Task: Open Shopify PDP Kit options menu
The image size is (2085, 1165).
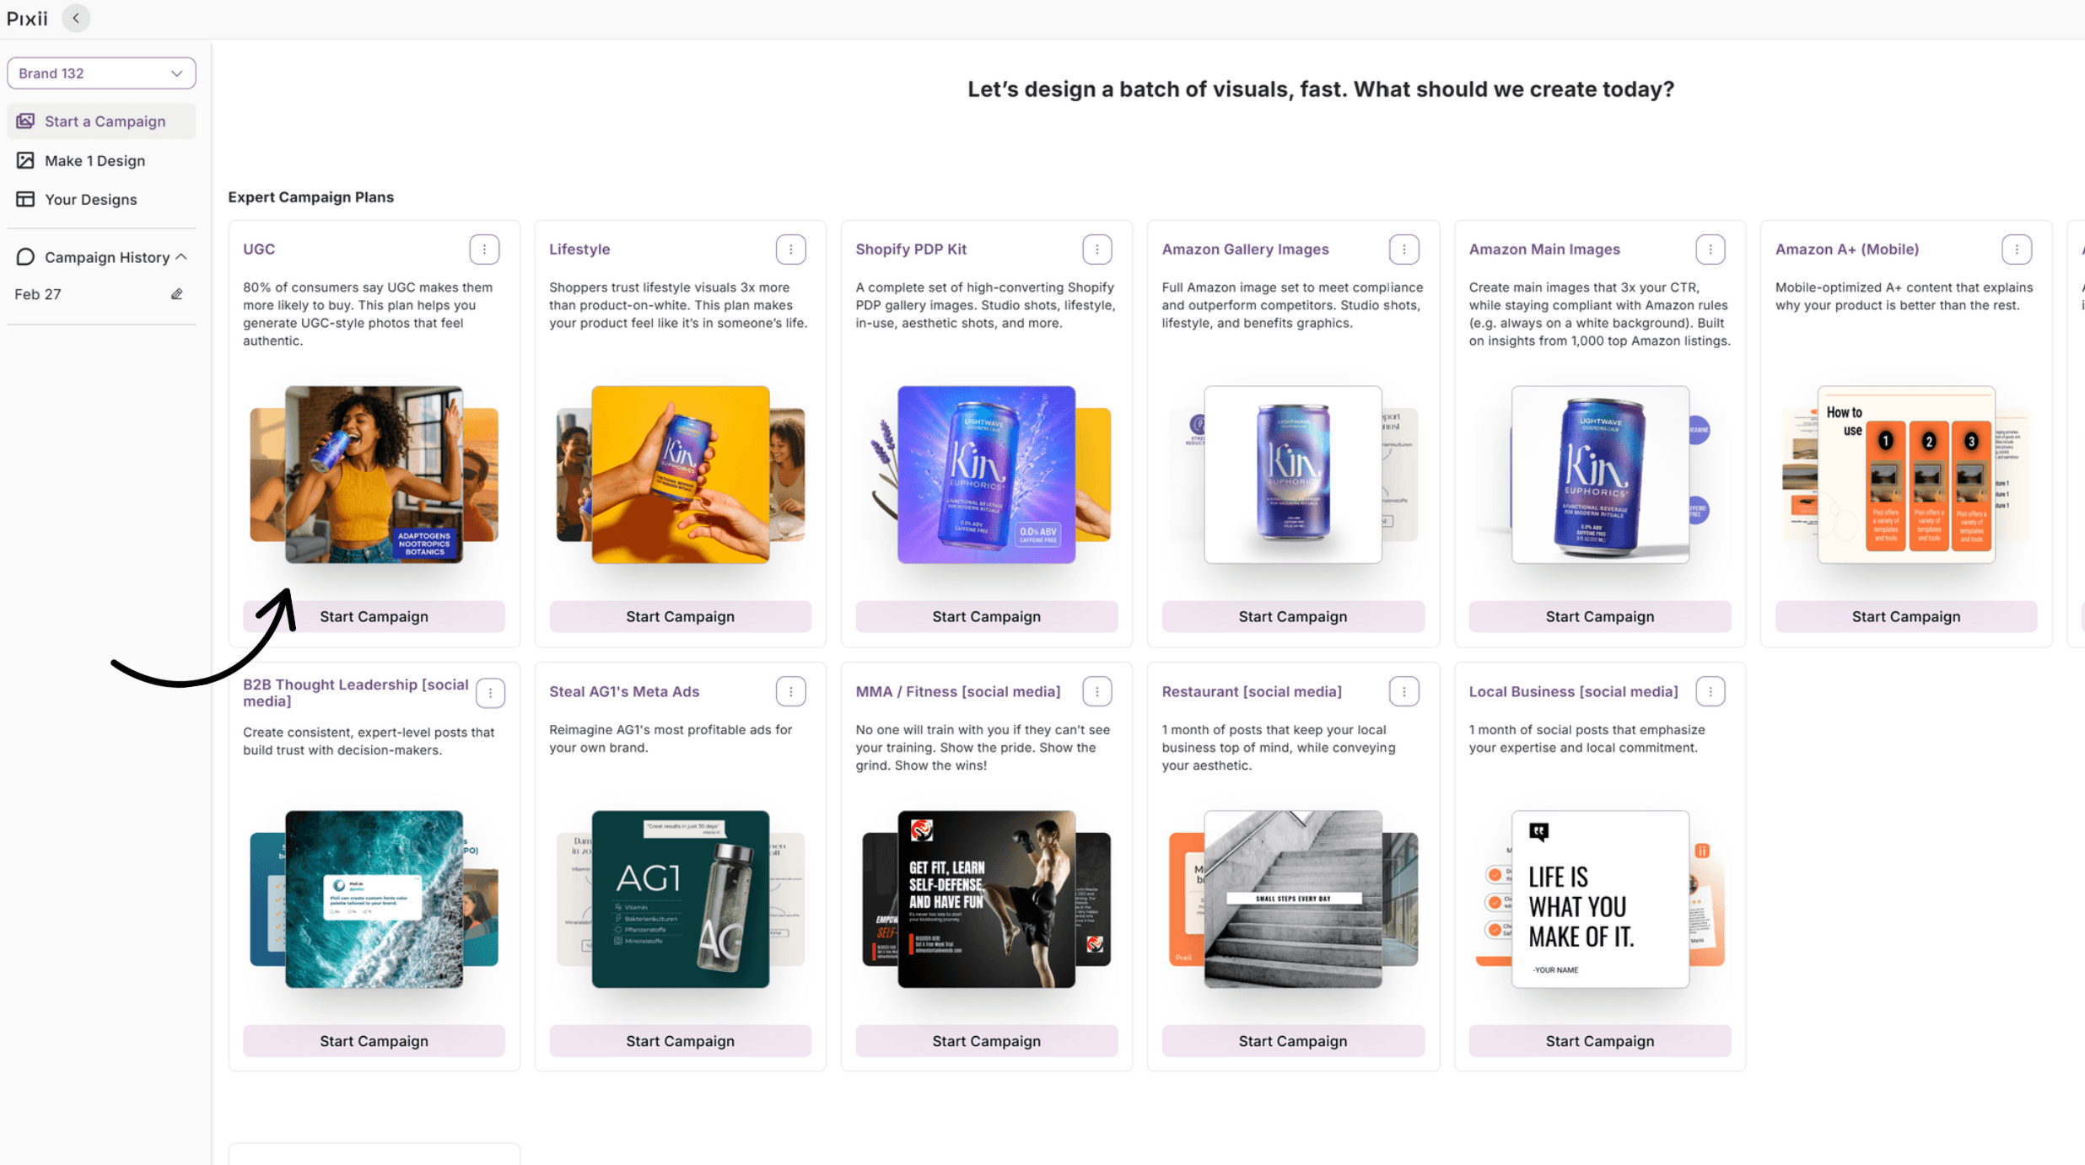Action: [1096, 250]
